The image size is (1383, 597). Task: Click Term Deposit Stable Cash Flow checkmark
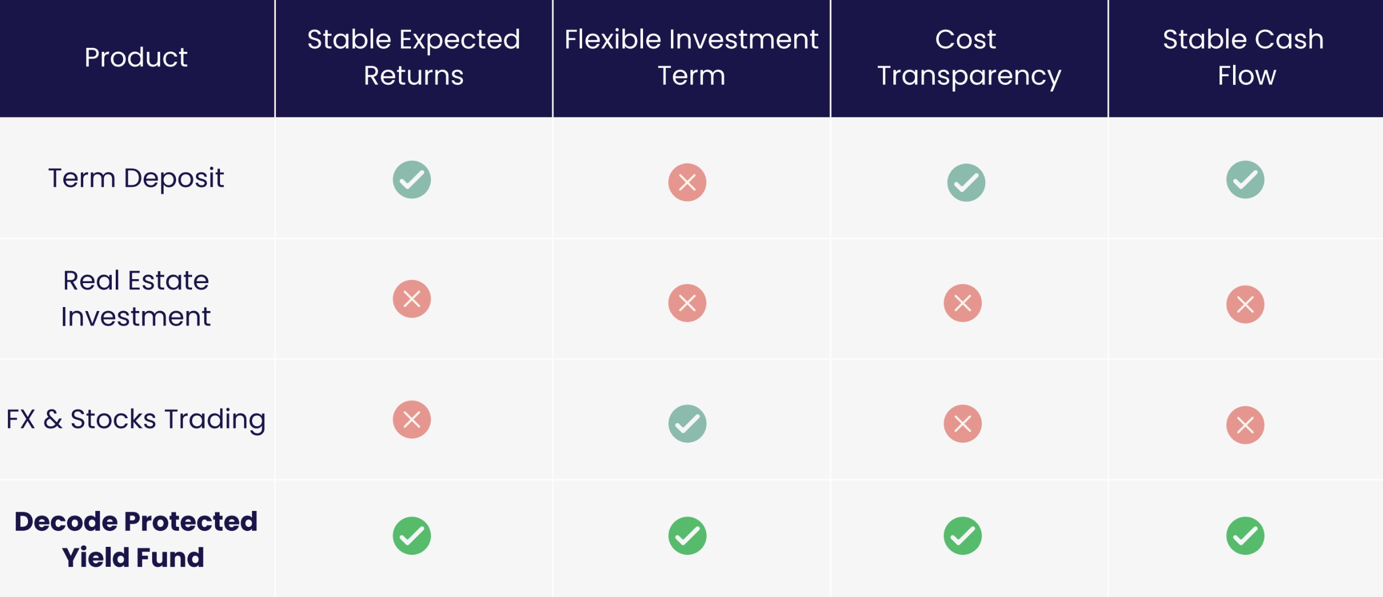click(x=1245, y=179)
